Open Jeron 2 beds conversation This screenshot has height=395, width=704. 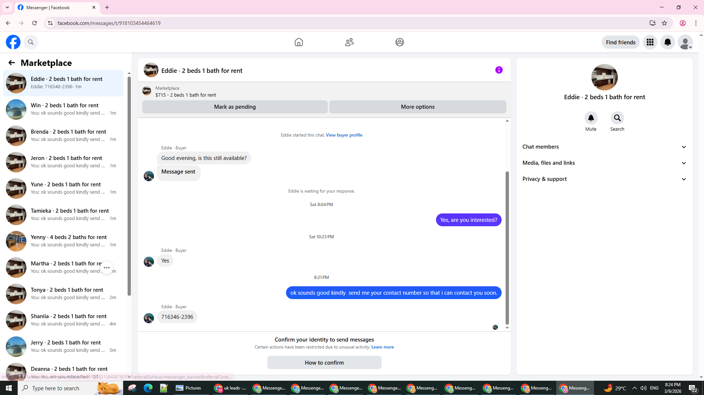(63, 162)
